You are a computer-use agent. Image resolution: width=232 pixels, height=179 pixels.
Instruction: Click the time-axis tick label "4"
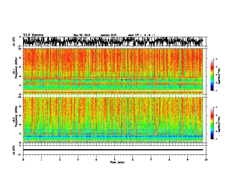point(96,160)
